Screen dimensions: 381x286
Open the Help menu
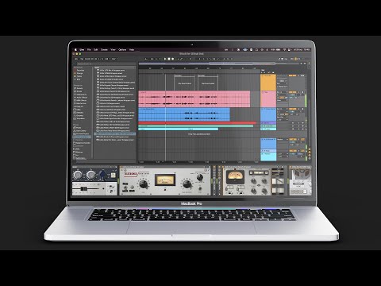pos(132,49)
